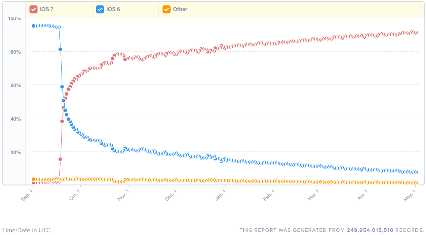This screenshot has width=426, height=235.
Task: Select the blue iOS 6 point near 80%
Action: 60,49
